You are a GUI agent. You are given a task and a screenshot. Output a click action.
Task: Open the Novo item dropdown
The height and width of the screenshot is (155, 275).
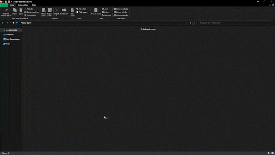point(82,9)
